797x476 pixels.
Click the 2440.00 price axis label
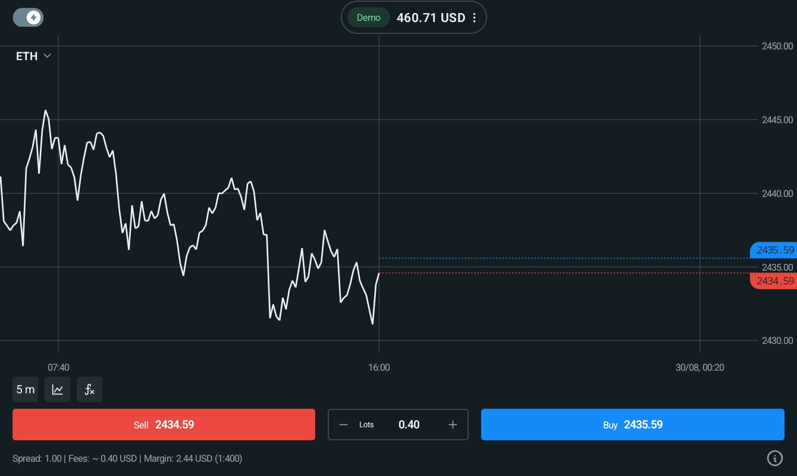[777, 193]
